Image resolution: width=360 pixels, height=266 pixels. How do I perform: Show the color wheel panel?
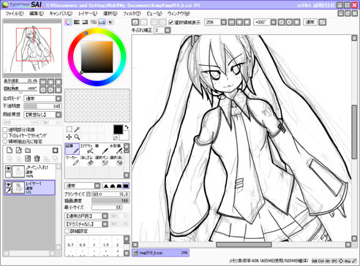[69, 22]
